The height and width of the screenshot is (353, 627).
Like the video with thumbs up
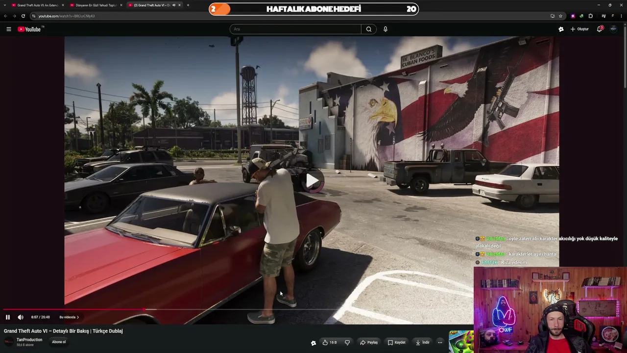click(329, 342)
